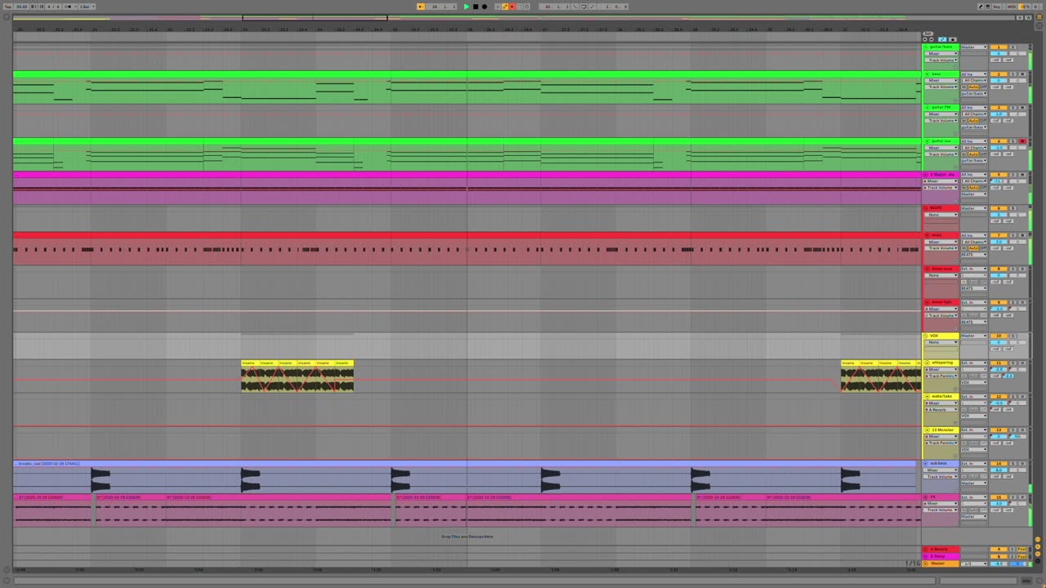Solo the FX track
The width and height of the screenshot is (1046, 588).
coord(1013,497)
